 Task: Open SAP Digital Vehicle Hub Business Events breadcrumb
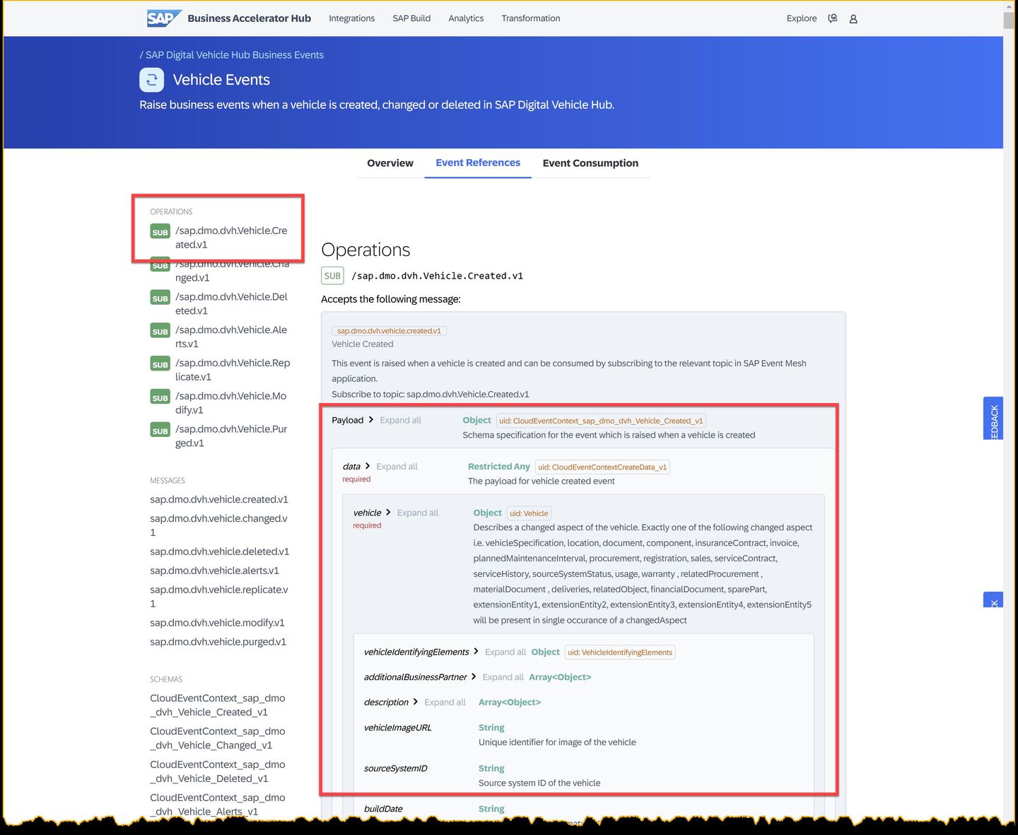[x=234, y=55]
